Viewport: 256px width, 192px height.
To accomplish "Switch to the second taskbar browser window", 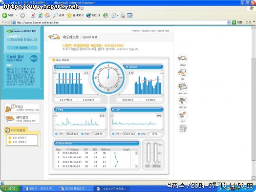I will click(76, 189).
